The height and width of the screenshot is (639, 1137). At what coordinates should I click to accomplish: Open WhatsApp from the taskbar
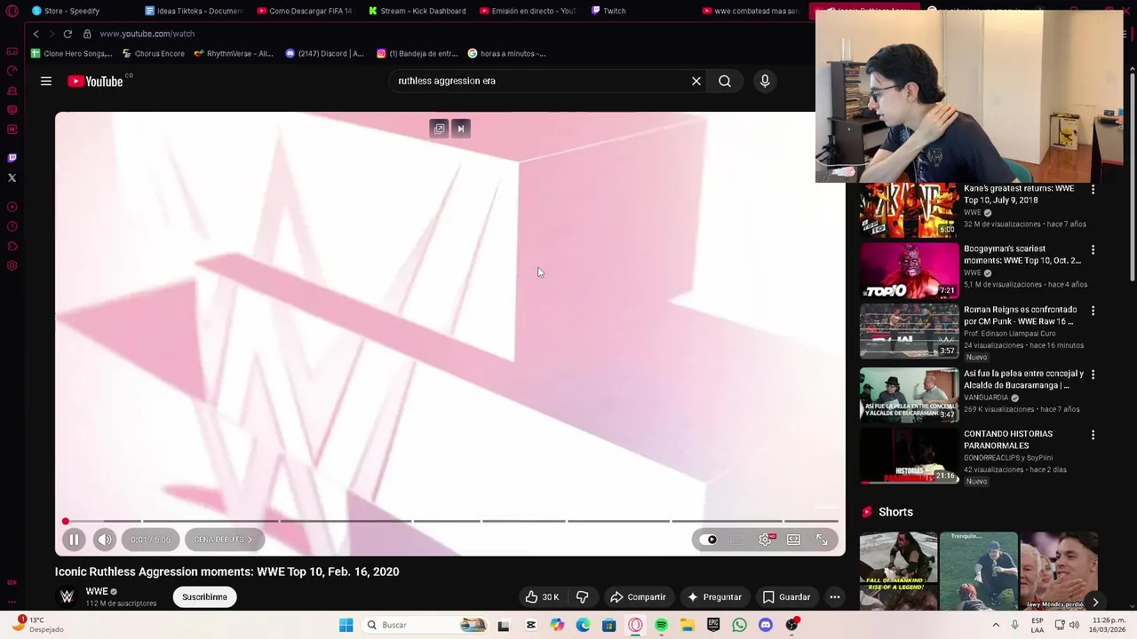(x=739, y=625)
